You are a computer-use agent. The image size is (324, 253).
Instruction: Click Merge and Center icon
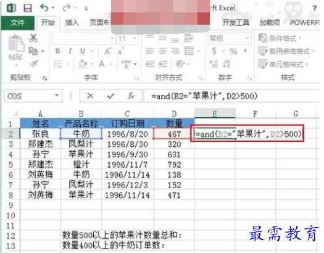189,51
